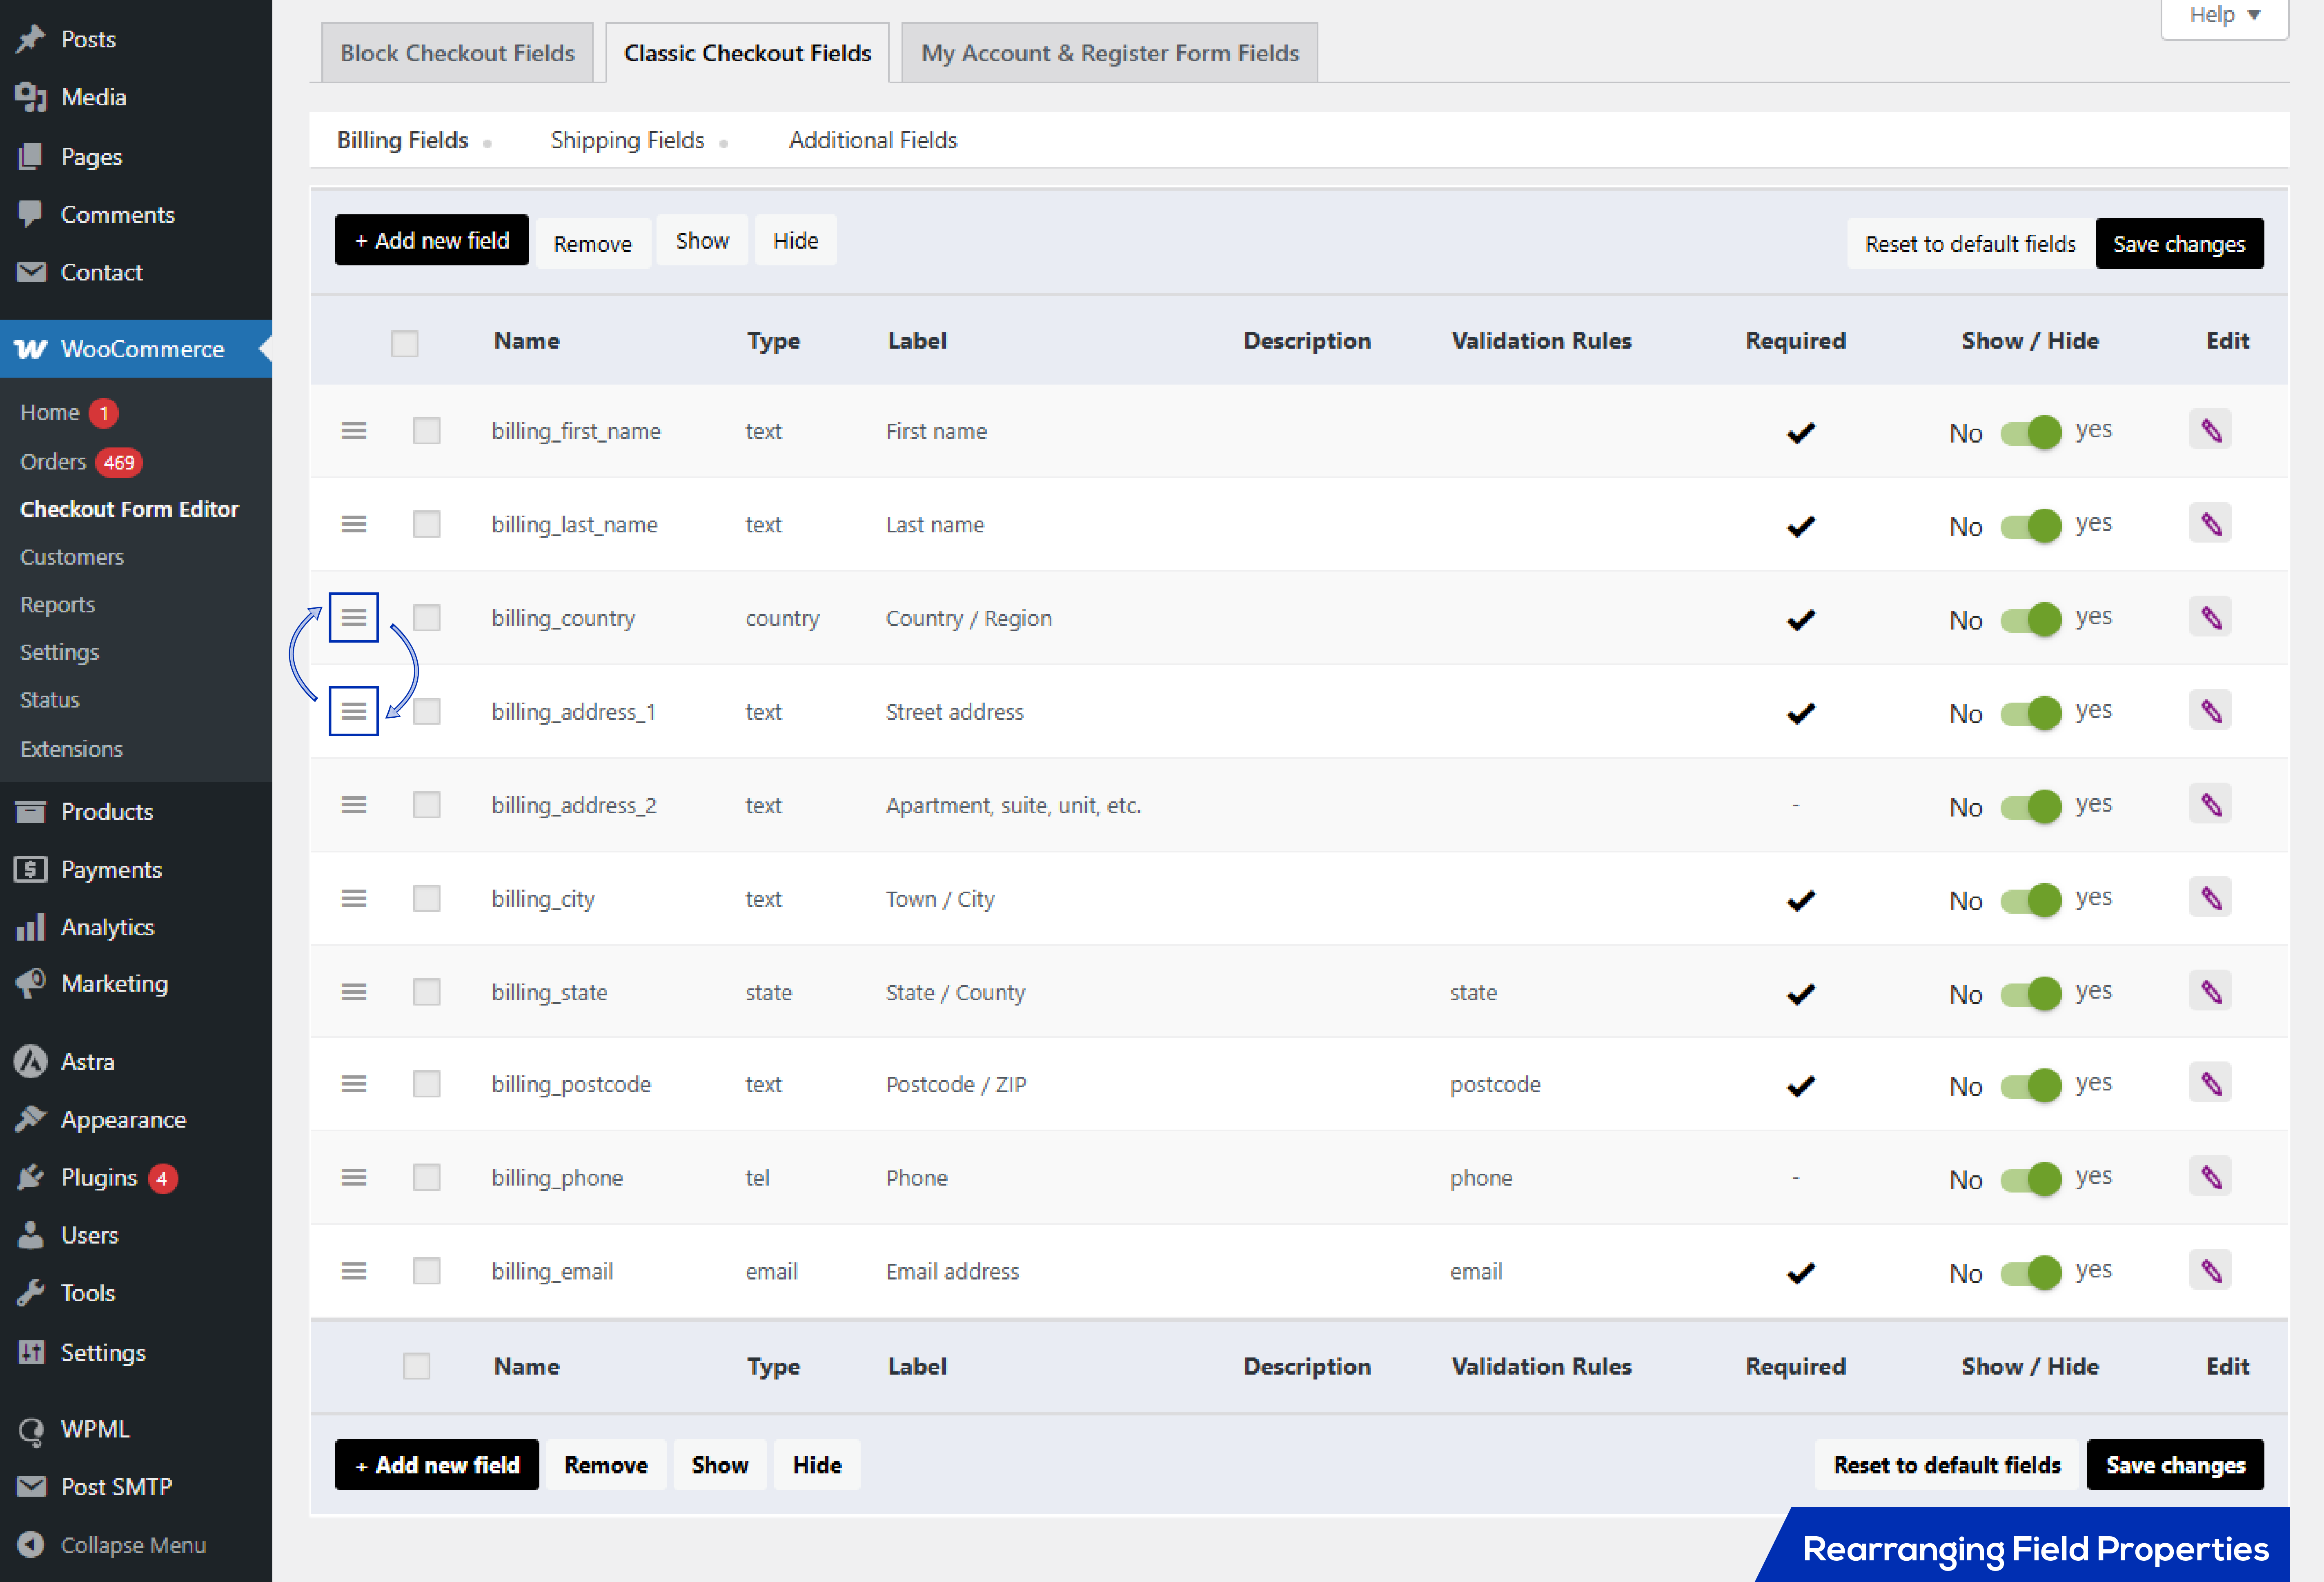Click bottom '+ Add new field' button
Viewport: 2324px width, 1582px height.
pos(437,1464)
